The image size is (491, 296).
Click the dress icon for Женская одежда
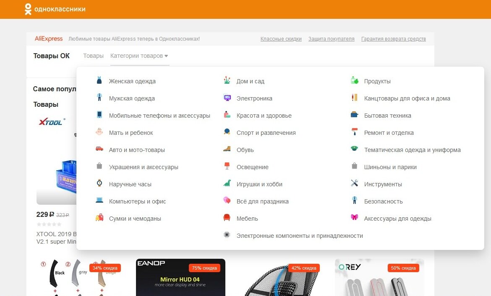click(99, 80)
